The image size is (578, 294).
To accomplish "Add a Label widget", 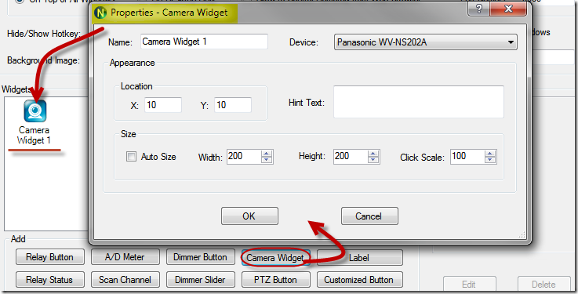I will click(x=360, y=257).
